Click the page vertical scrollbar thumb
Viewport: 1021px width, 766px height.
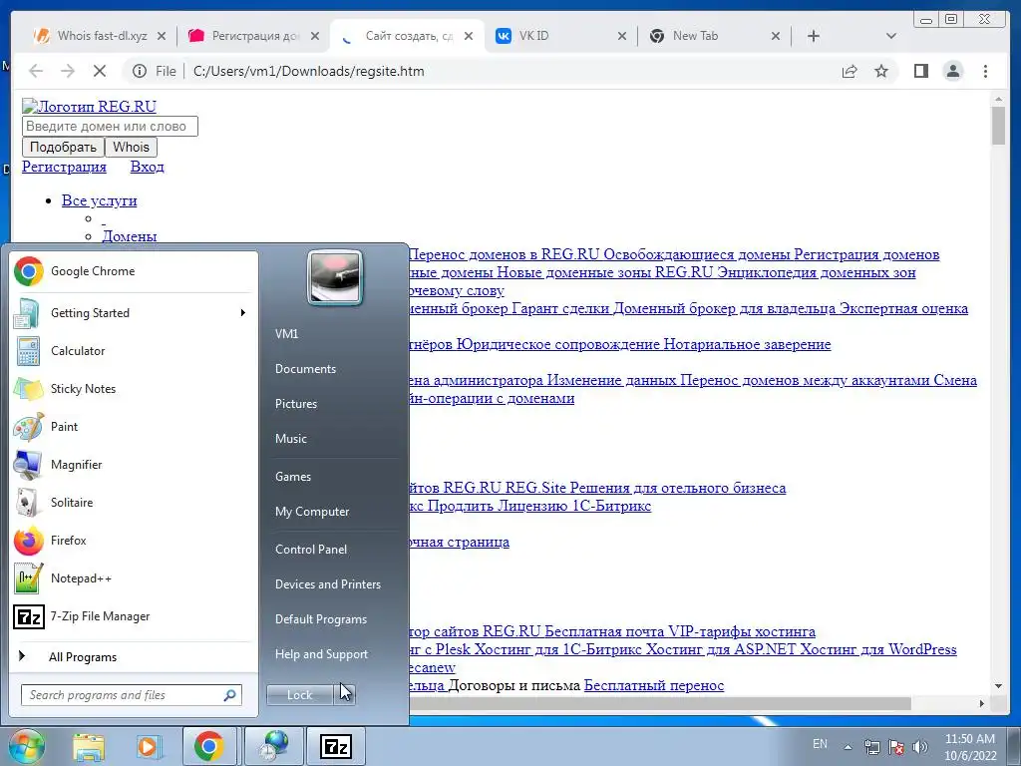999,126
